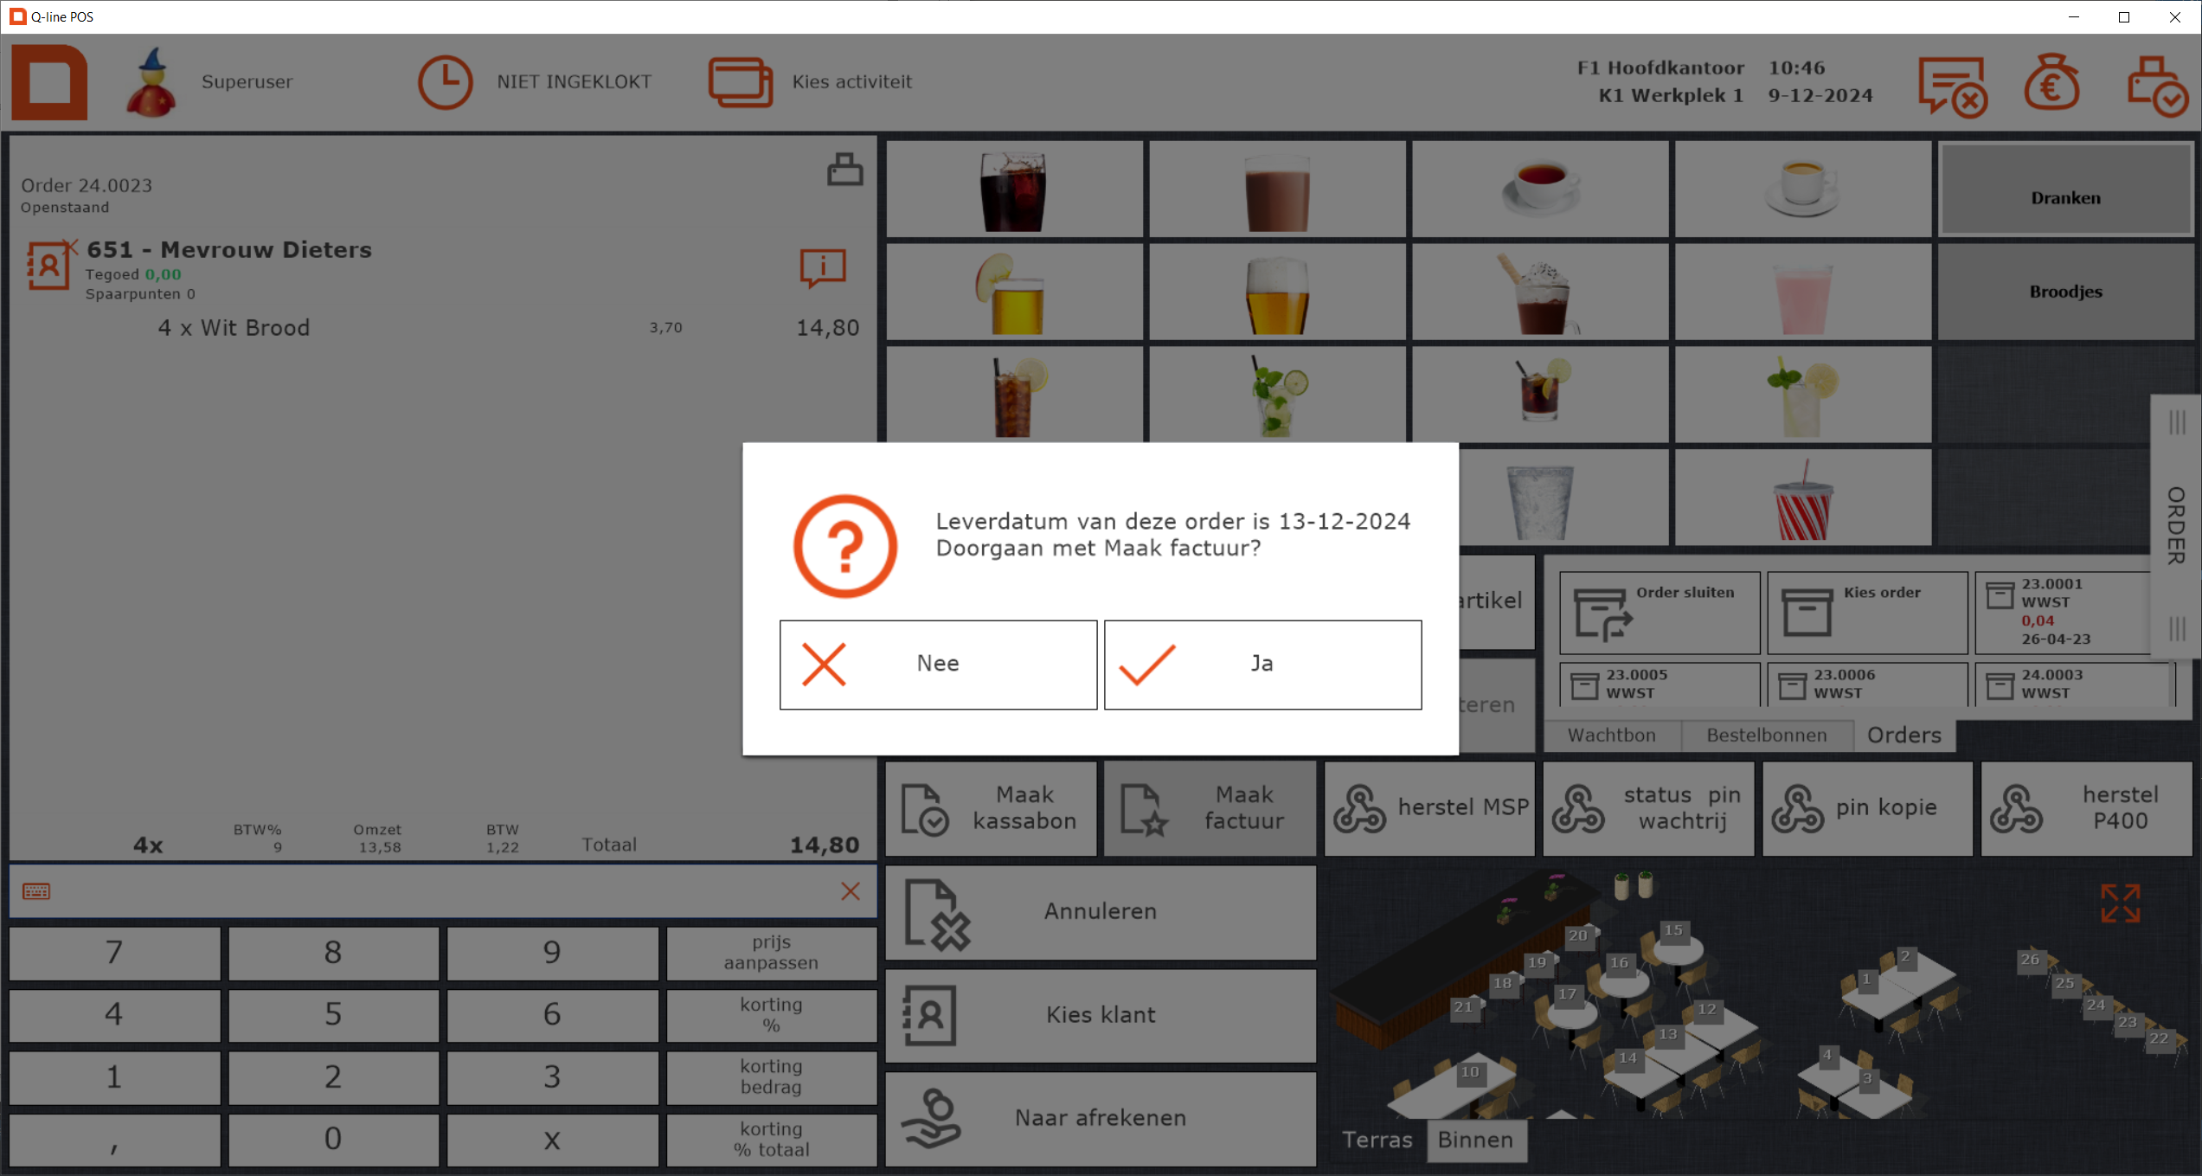Select the hot chocolate whipped cream tile
The height and width of the screenshot is (1176, 2202).
(1540, 292)
